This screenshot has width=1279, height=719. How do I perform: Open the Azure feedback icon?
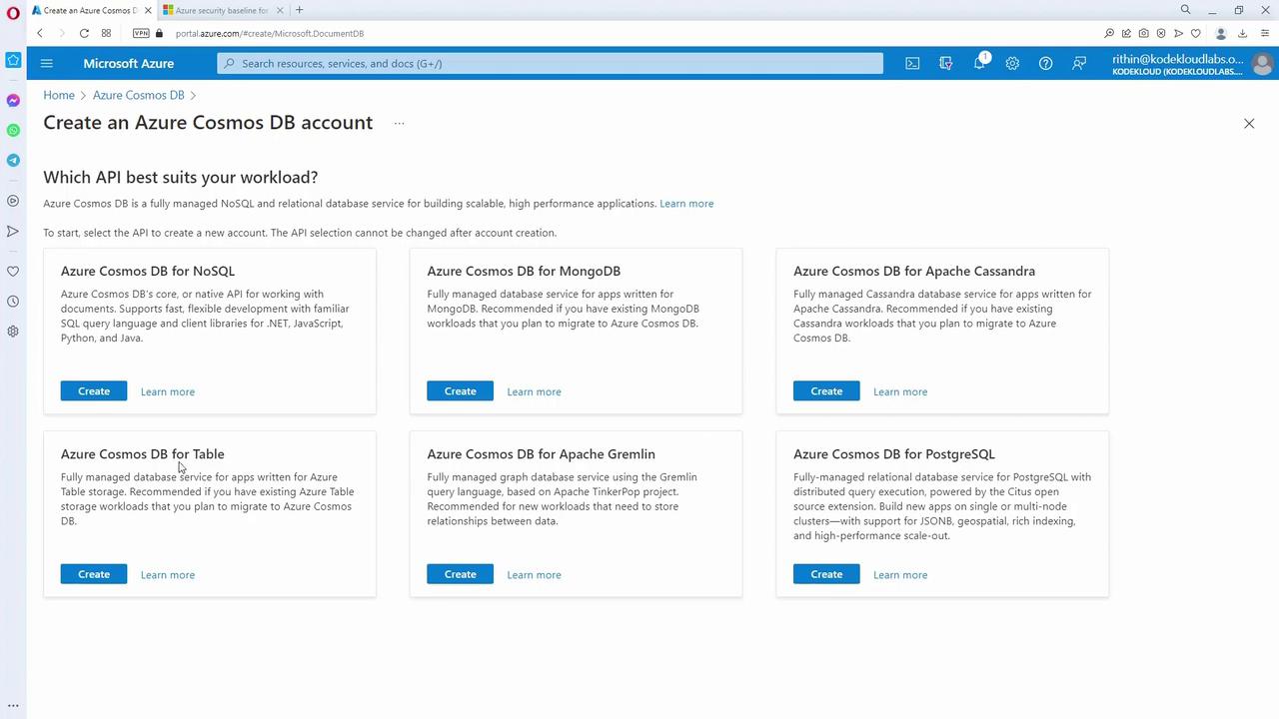point(1079,63)
